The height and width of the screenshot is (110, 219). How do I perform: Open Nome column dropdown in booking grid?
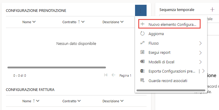click(x=34, y=22)
